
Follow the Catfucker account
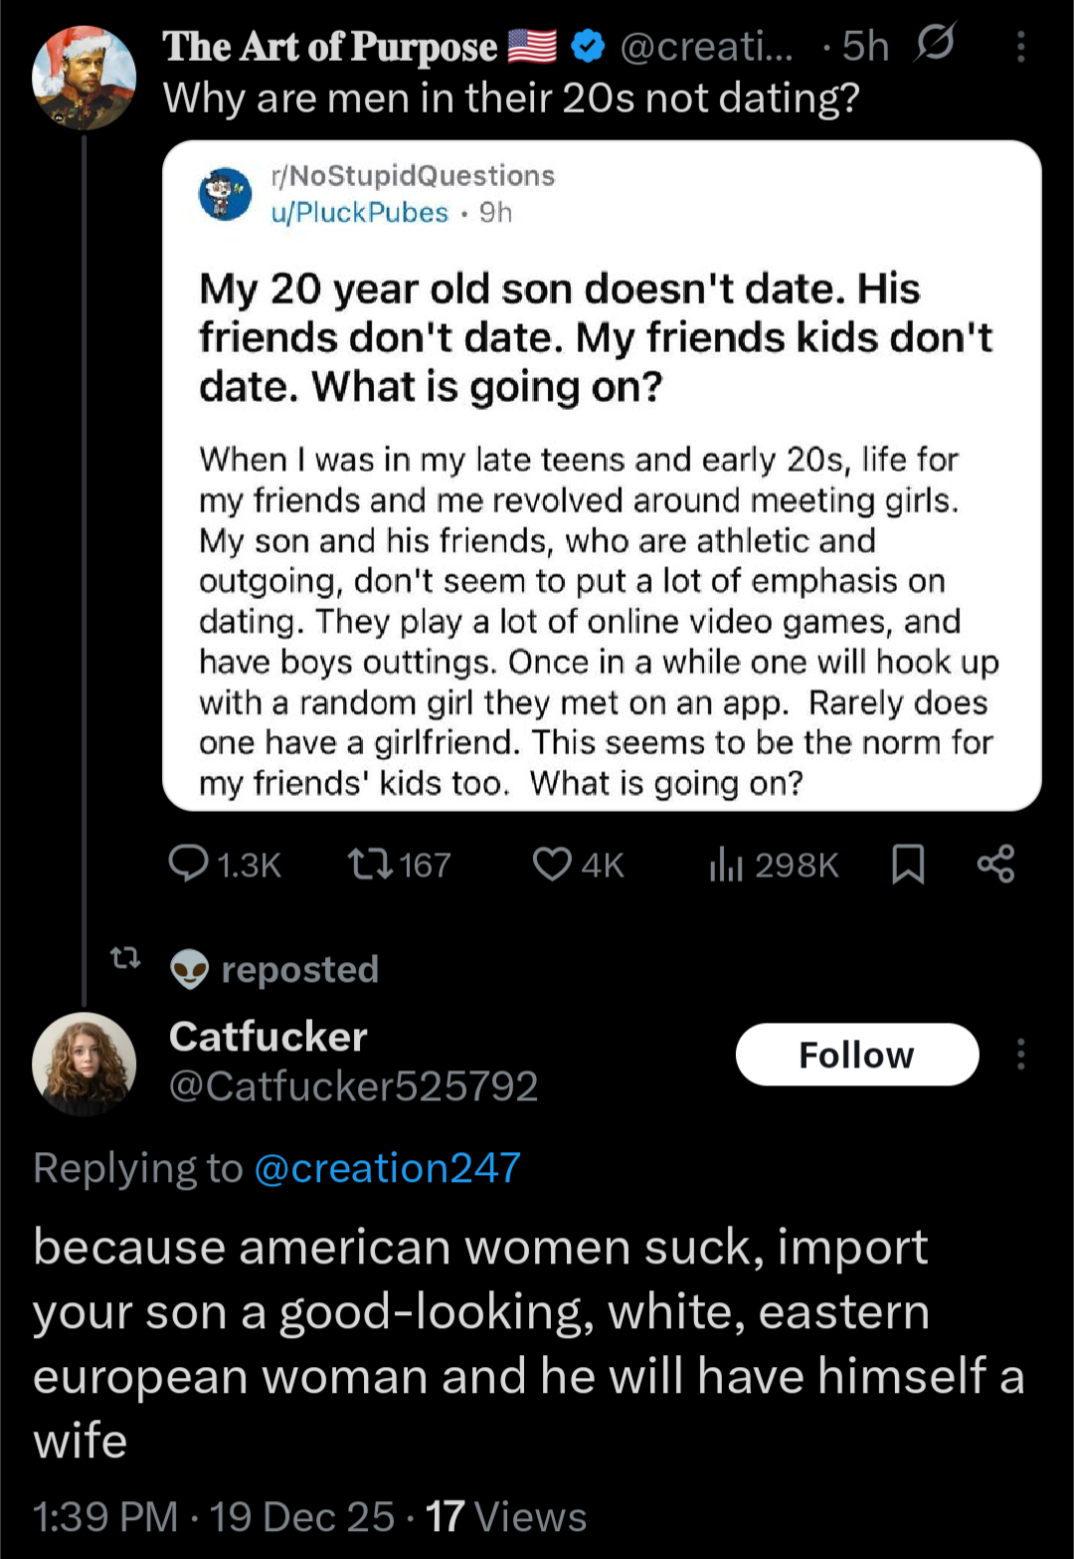tap(856, 1055)
